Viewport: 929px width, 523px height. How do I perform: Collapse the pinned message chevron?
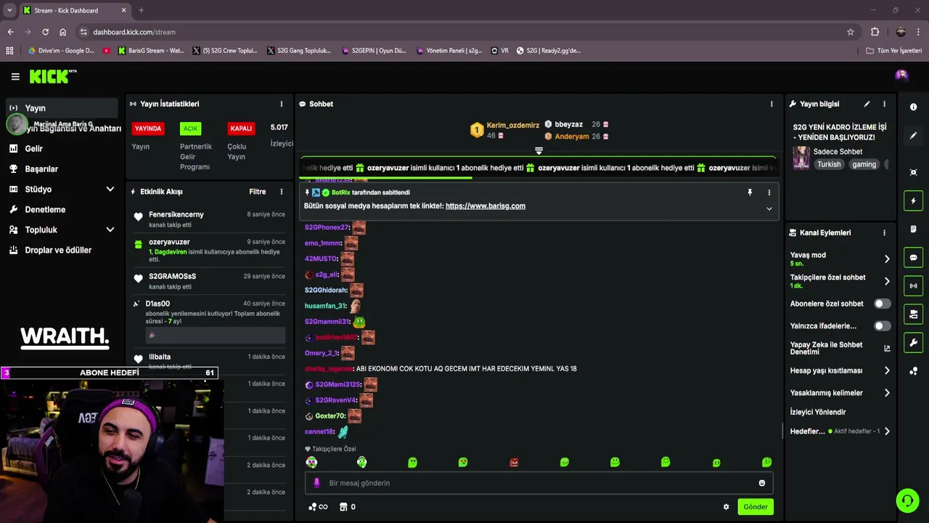tap(769, 209)
